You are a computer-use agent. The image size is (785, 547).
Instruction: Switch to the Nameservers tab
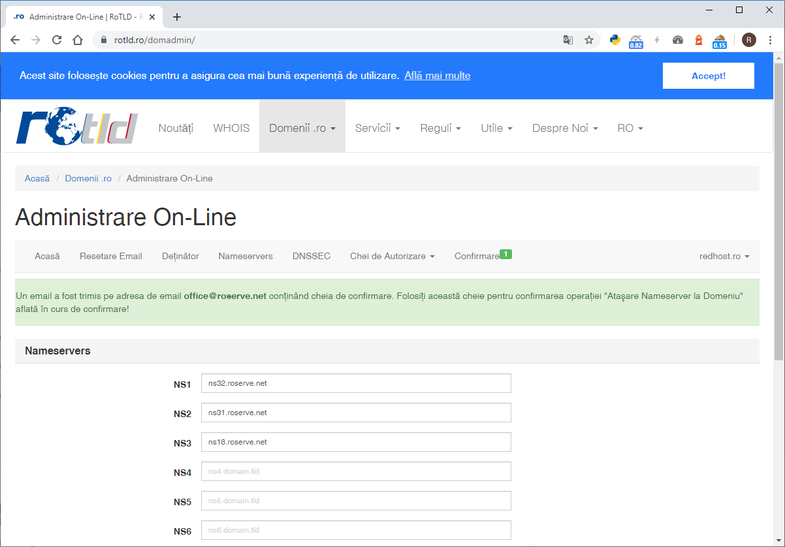246,256
